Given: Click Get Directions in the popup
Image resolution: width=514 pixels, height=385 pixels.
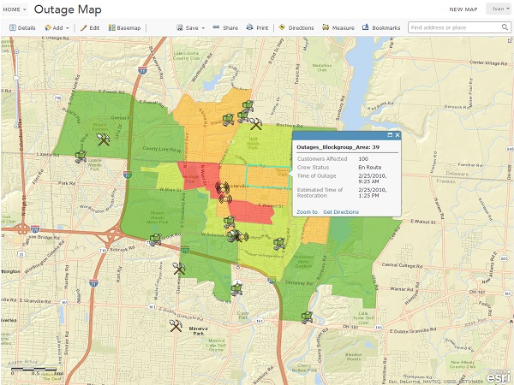Looking at the screenshot, I should coord(341,212).
